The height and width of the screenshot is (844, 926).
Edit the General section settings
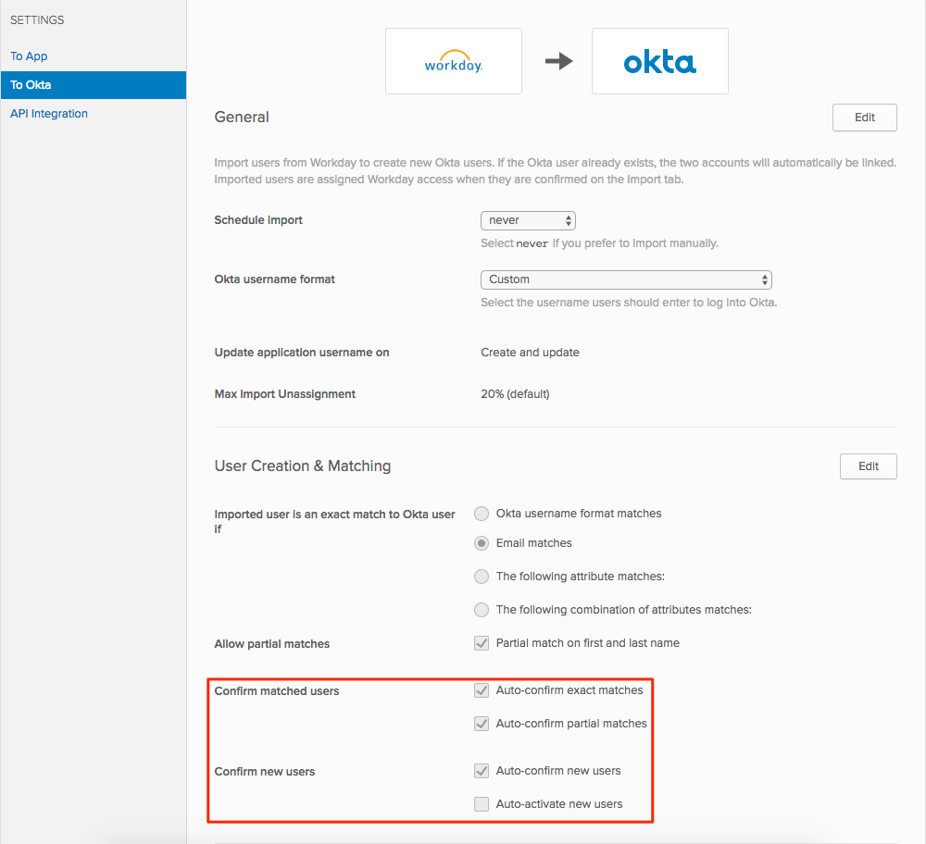tap(865, 118)
